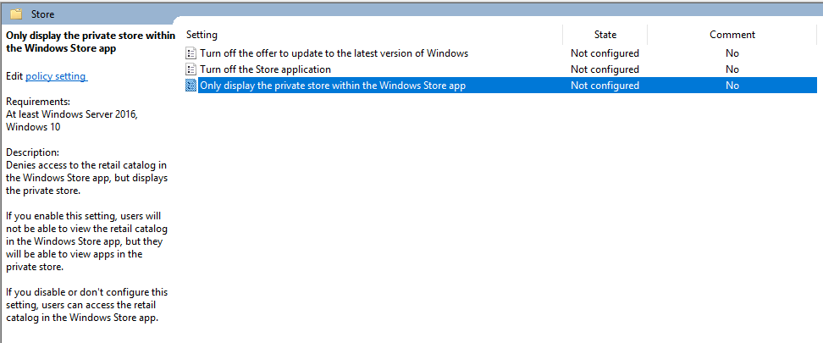Screen dimensions: 823x343
Task: Click the Store folder icon in header
Action: [15, 14]
